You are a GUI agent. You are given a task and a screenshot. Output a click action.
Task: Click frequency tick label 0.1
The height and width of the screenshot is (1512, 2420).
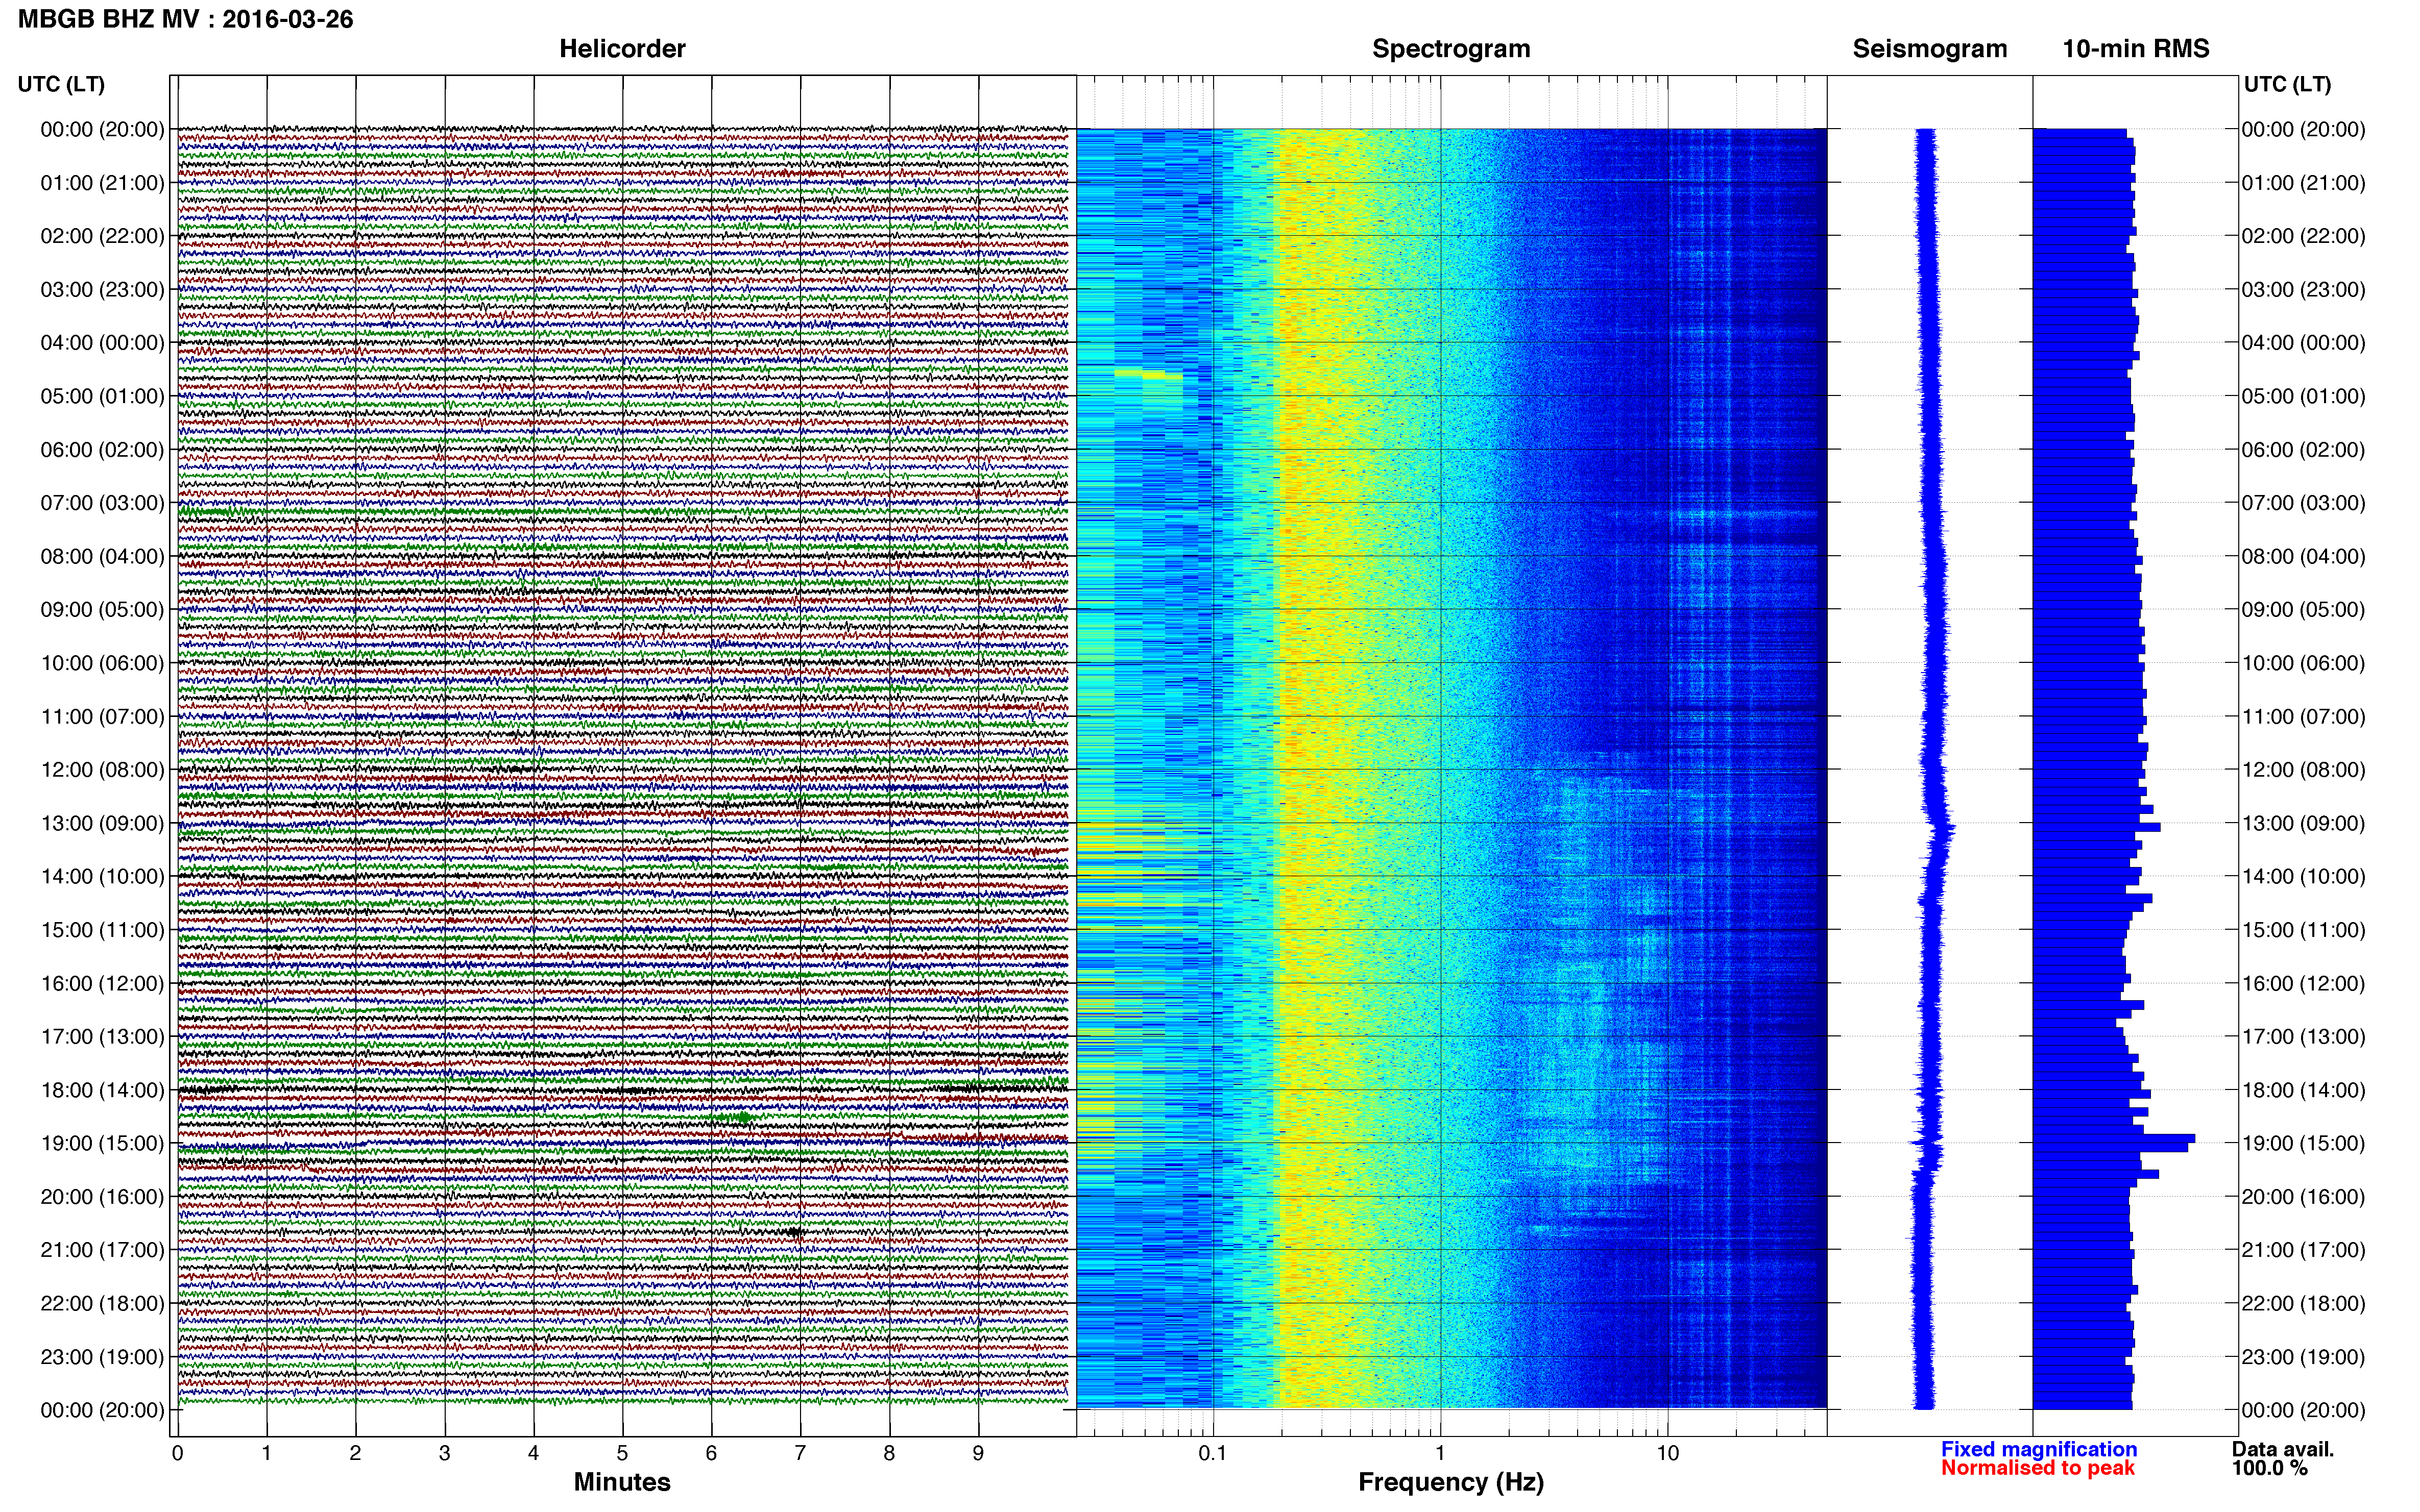pyautogui.click(x=1213, y=1453)
